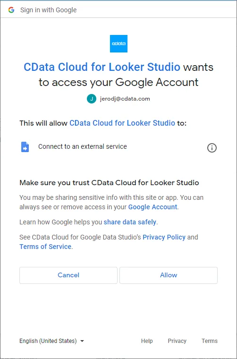Open the info icon for permission details
Image resolution: width=237 pixels, height=359 pixels.
point(212,148)
